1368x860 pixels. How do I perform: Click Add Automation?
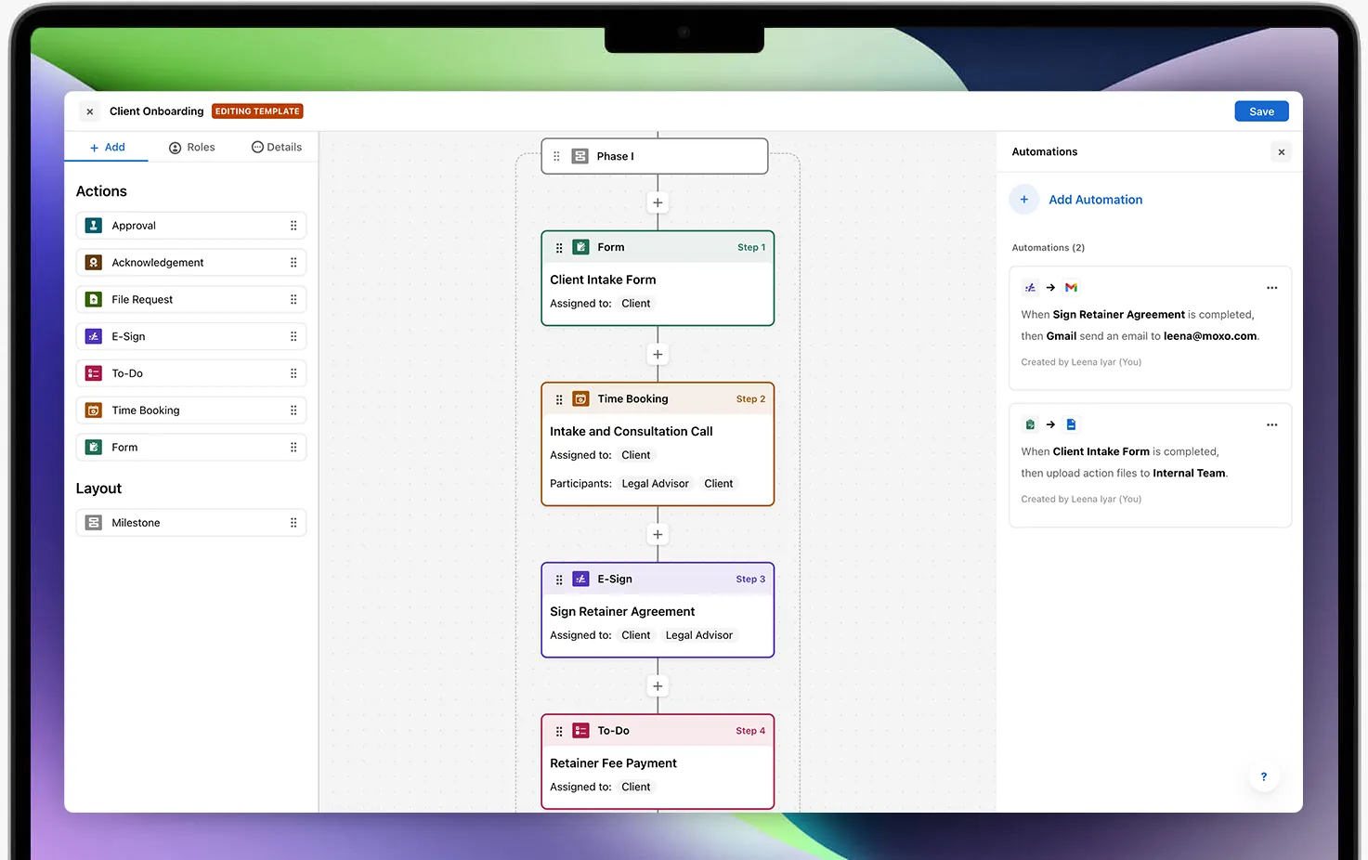1095,199
